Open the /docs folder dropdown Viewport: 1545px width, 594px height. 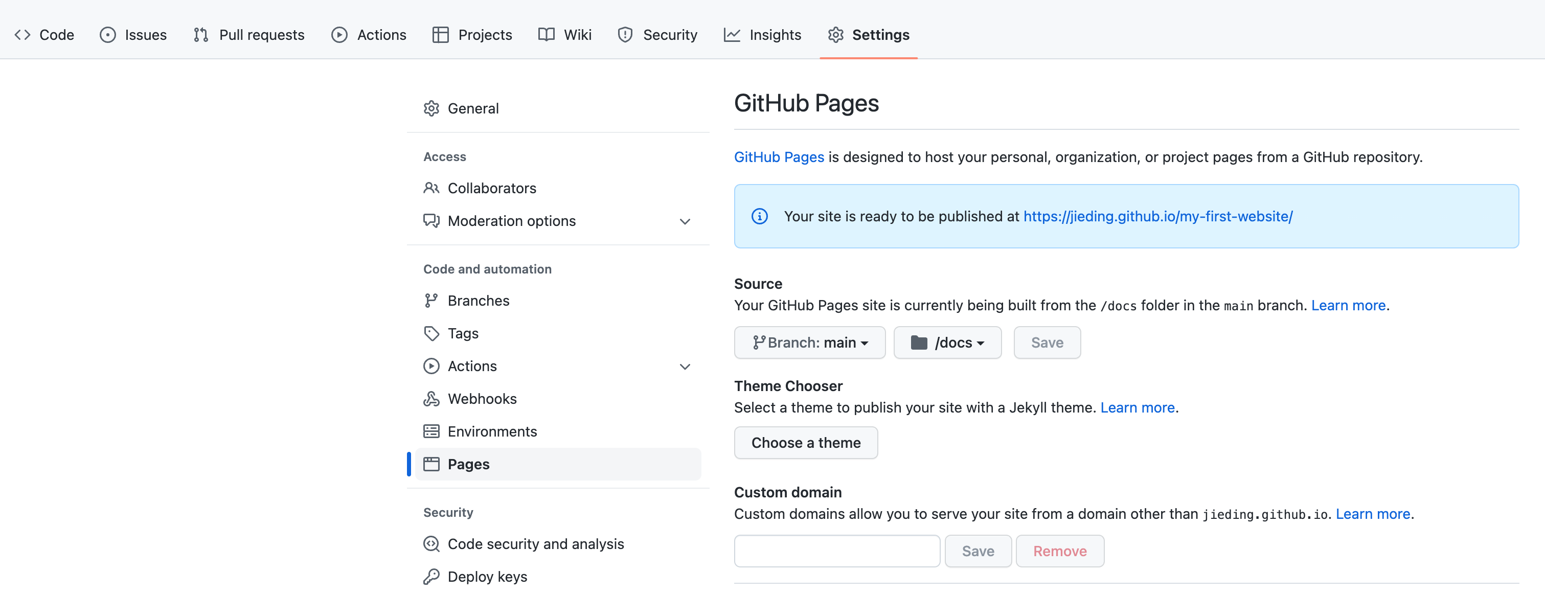tap(947, 342)
